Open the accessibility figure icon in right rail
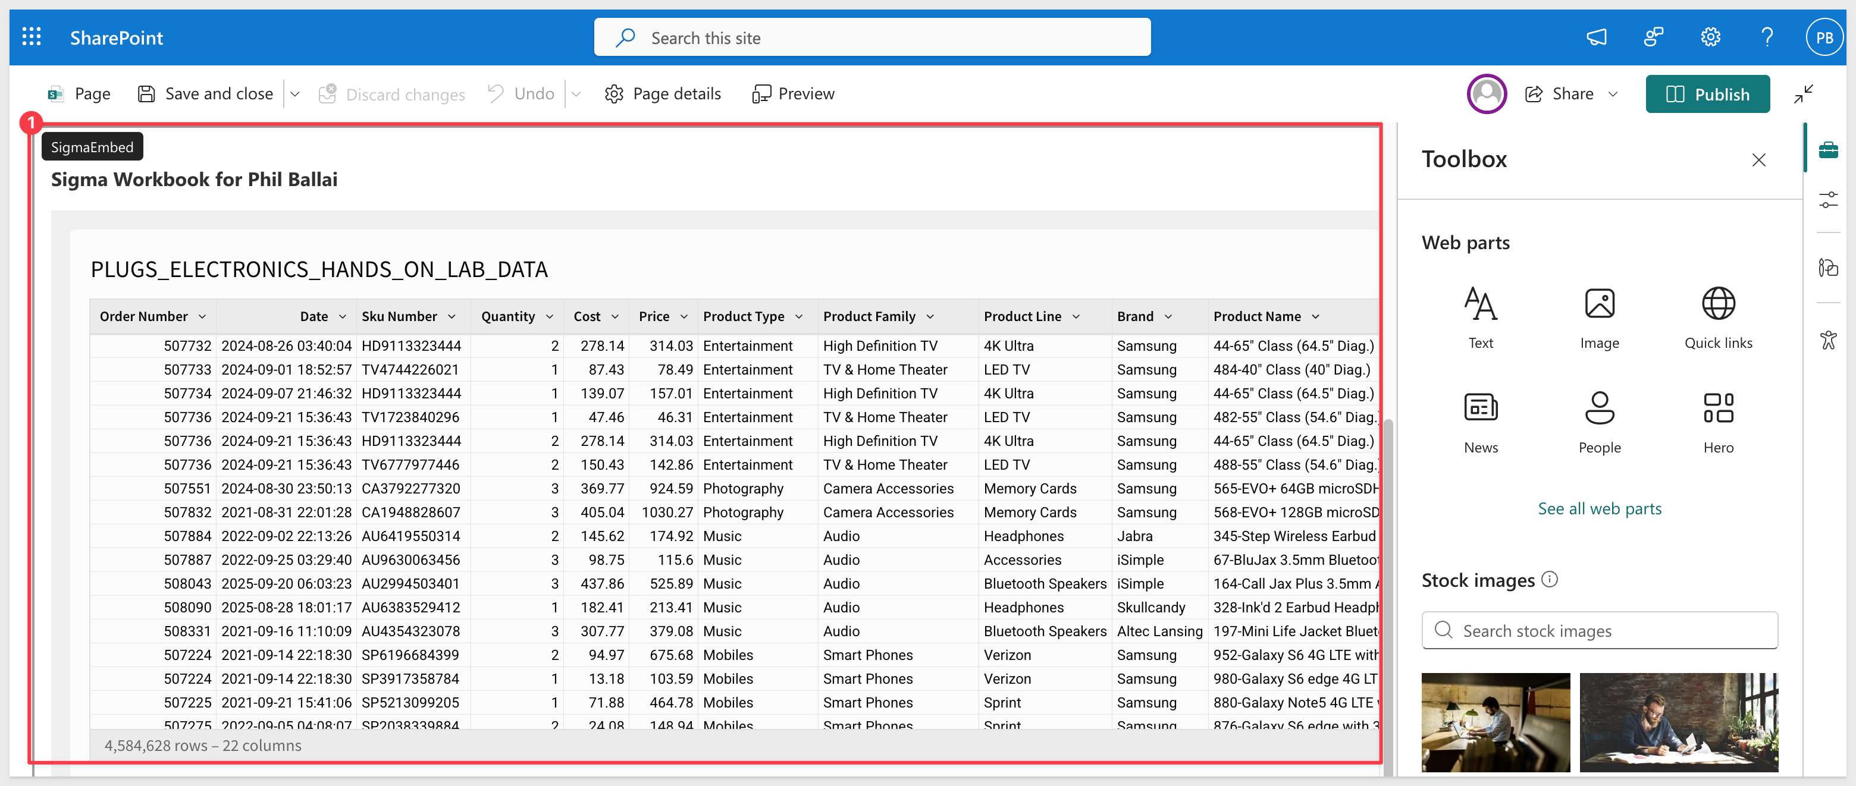 click(1828, 339)
